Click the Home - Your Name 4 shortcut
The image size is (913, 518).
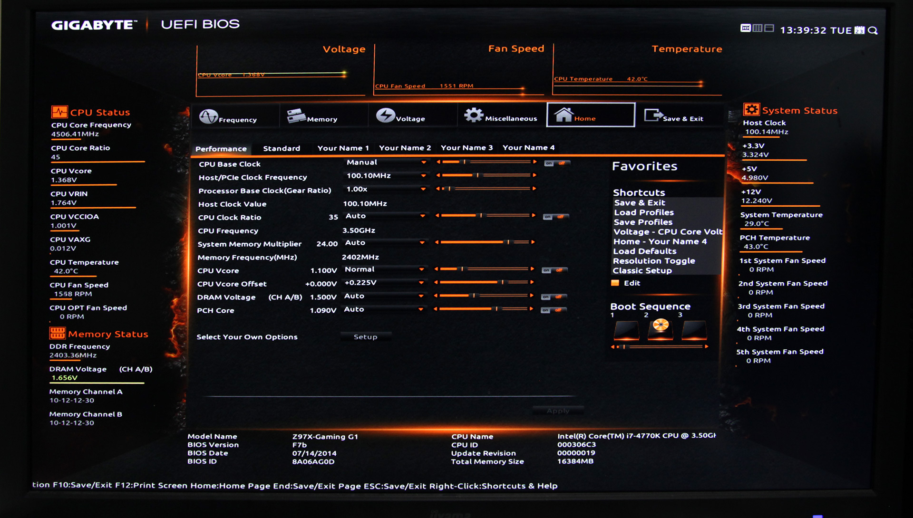(660, 241)
